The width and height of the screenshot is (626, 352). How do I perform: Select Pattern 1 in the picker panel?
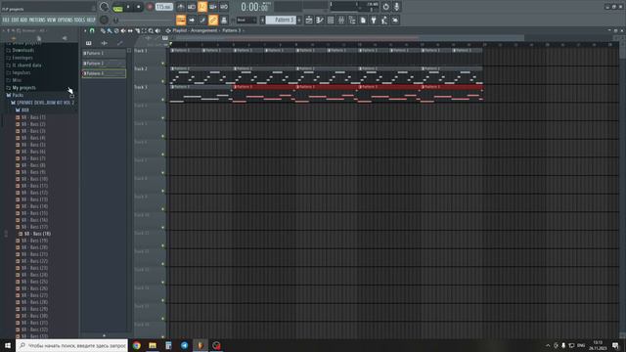104,53
